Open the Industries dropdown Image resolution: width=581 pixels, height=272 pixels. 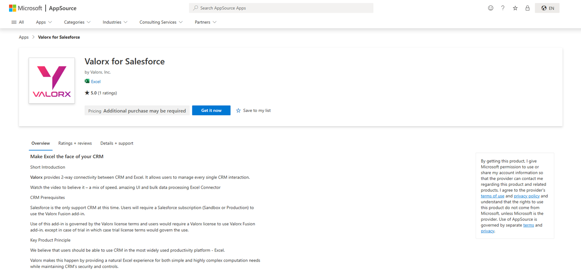(x=115, y=22)
